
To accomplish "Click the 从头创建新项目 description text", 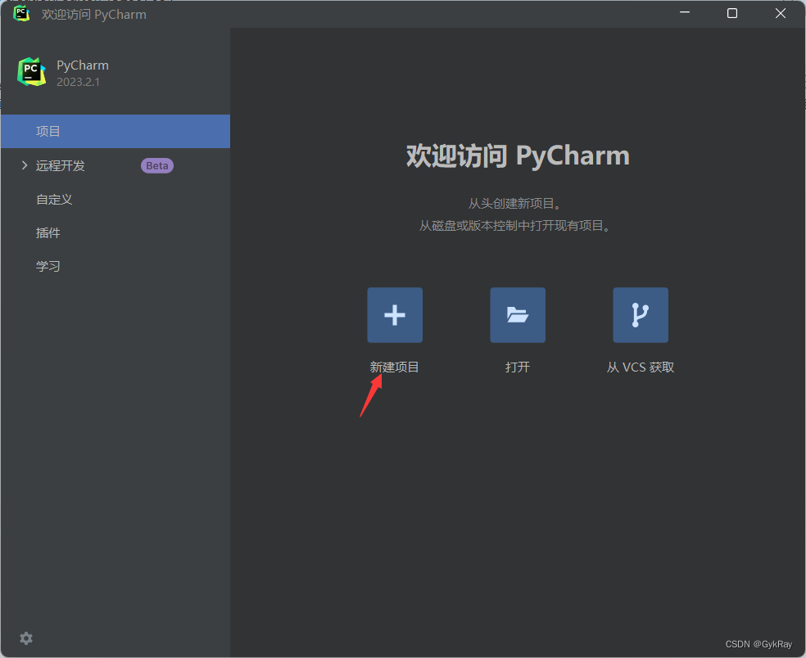I will click(514, 204).
